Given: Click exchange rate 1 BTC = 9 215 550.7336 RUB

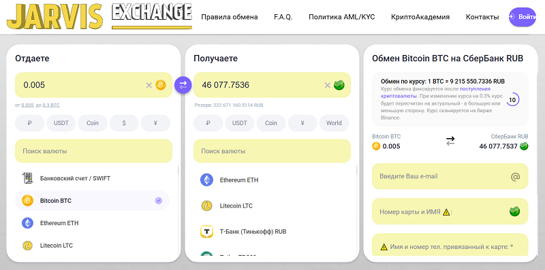Looking at the screenshot, I should [443, 82].
